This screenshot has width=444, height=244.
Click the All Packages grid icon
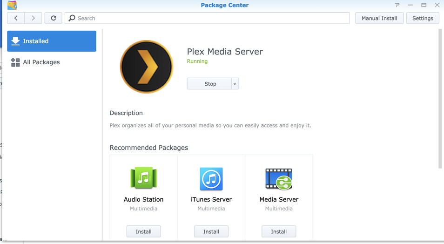click(15, 62)
